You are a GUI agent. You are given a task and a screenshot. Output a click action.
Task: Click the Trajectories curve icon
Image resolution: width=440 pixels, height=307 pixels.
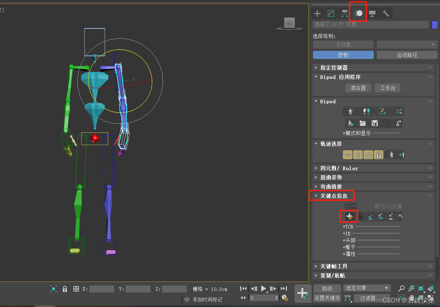pyautogui.click(x=400, y=216)
